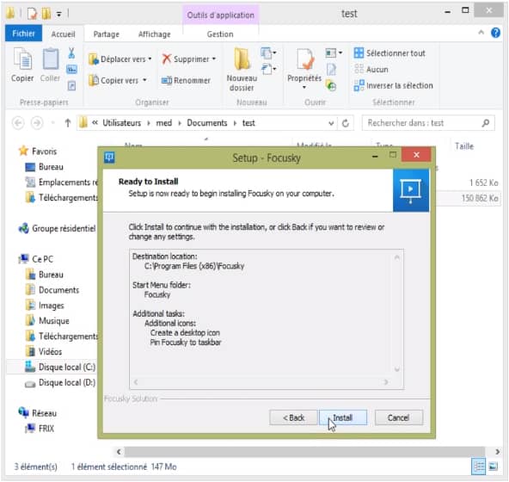Viewport: 509px width, 482px height.
Task: Click the Supprimer red X icon
Action: pos(167,59)
